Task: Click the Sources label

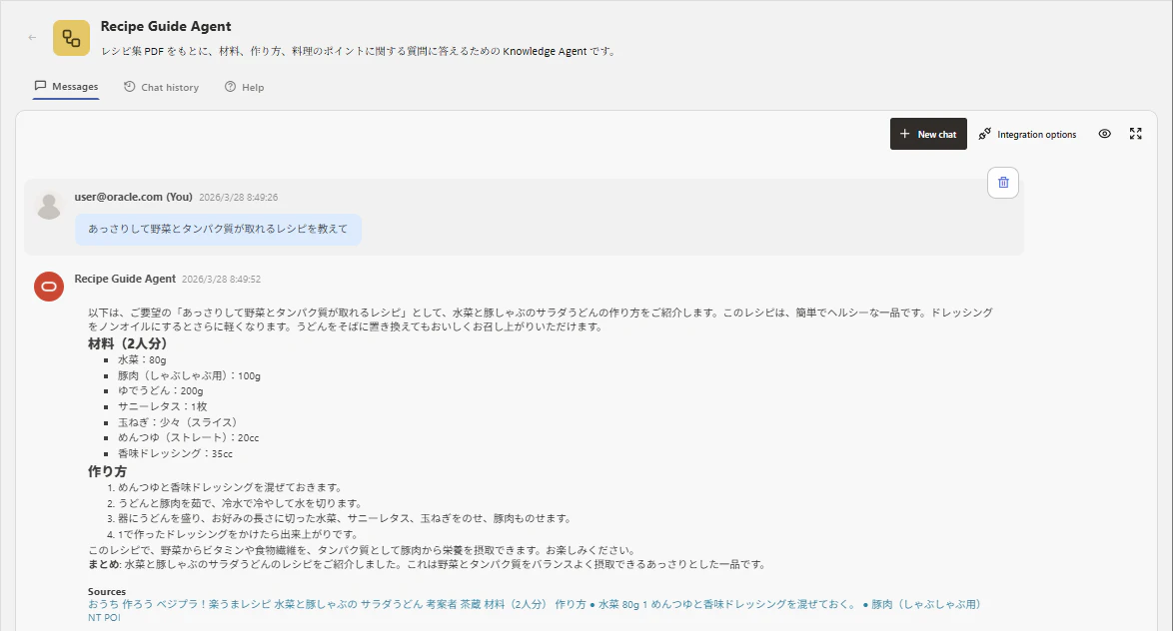Action: pos(107,591)
